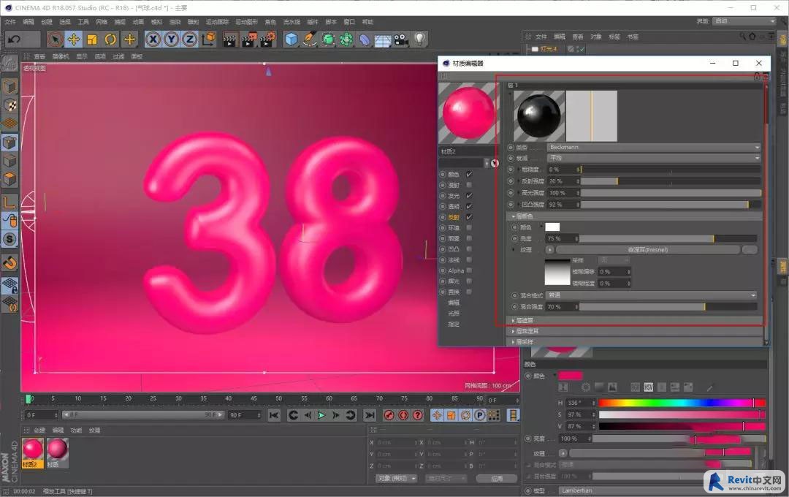This screenshot has width=789, height=497.
Task: Open the 文件 menu in main menu bar
Action: pos(10,22)
